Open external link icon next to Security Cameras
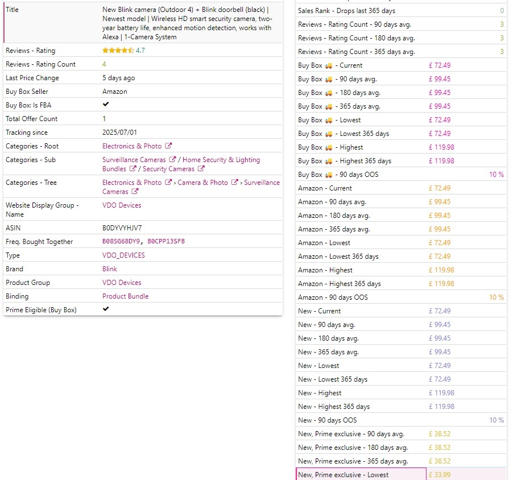Viewport: 517px width, 480px height. point(201,169)
